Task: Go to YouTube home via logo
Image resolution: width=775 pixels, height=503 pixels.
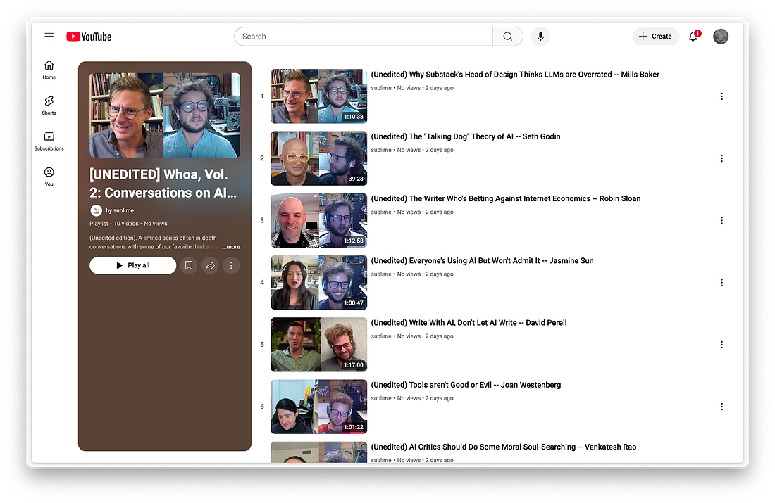Action: [89, 37]
